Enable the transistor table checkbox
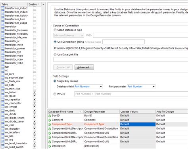 35,26
